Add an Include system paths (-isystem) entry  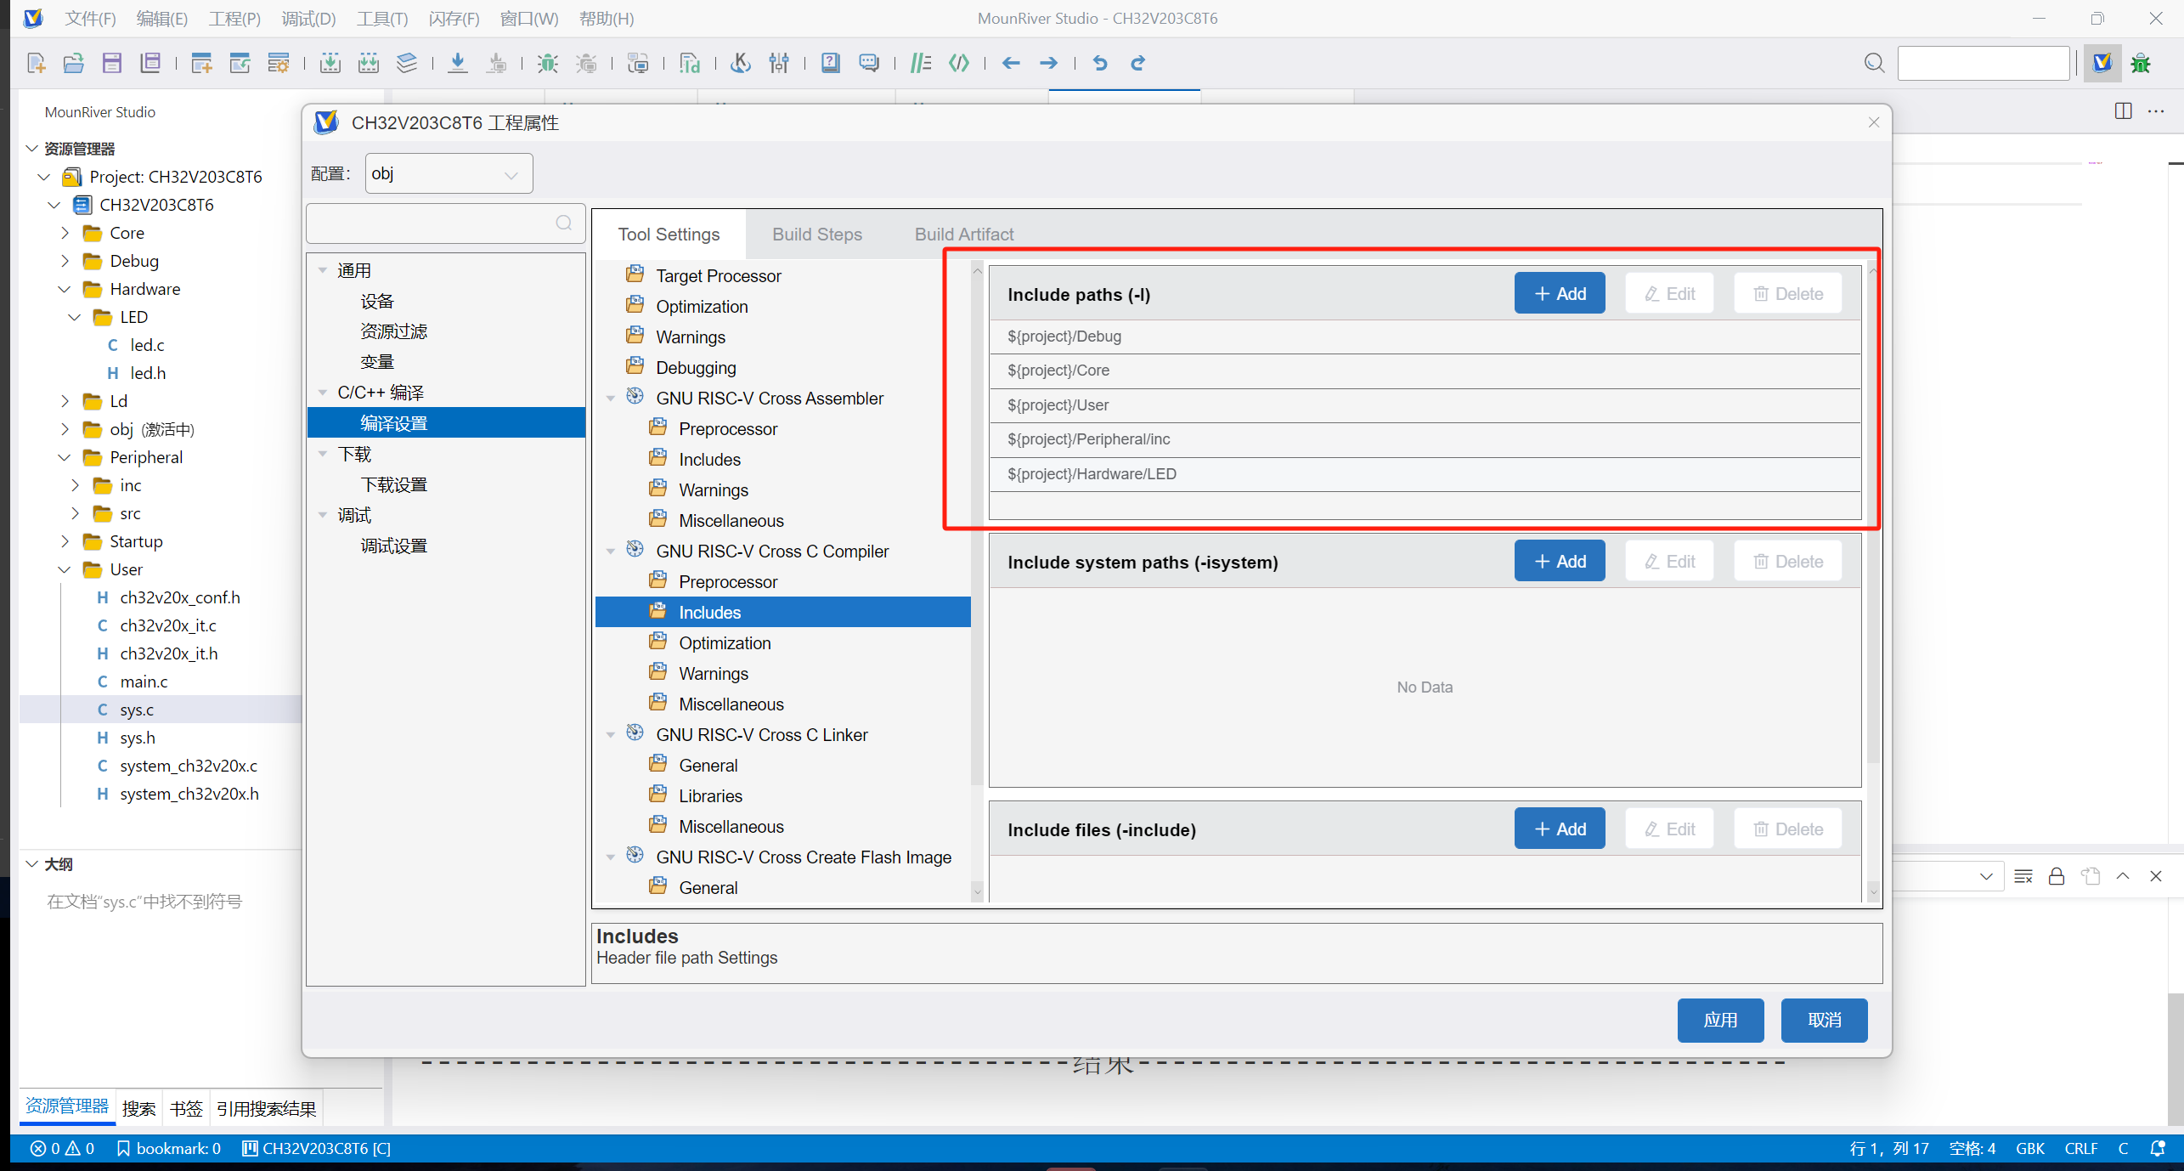(1560, 562)
